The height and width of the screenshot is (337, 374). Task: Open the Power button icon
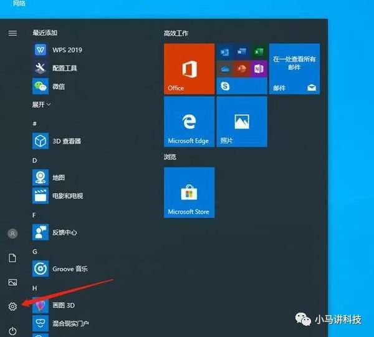click(x=12, y=331)
